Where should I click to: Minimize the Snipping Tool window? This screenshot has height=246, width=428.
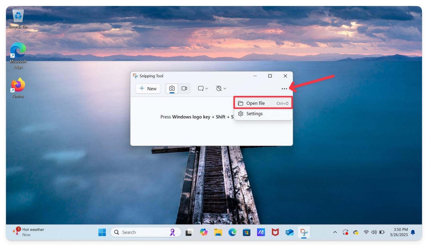point(255,76)
